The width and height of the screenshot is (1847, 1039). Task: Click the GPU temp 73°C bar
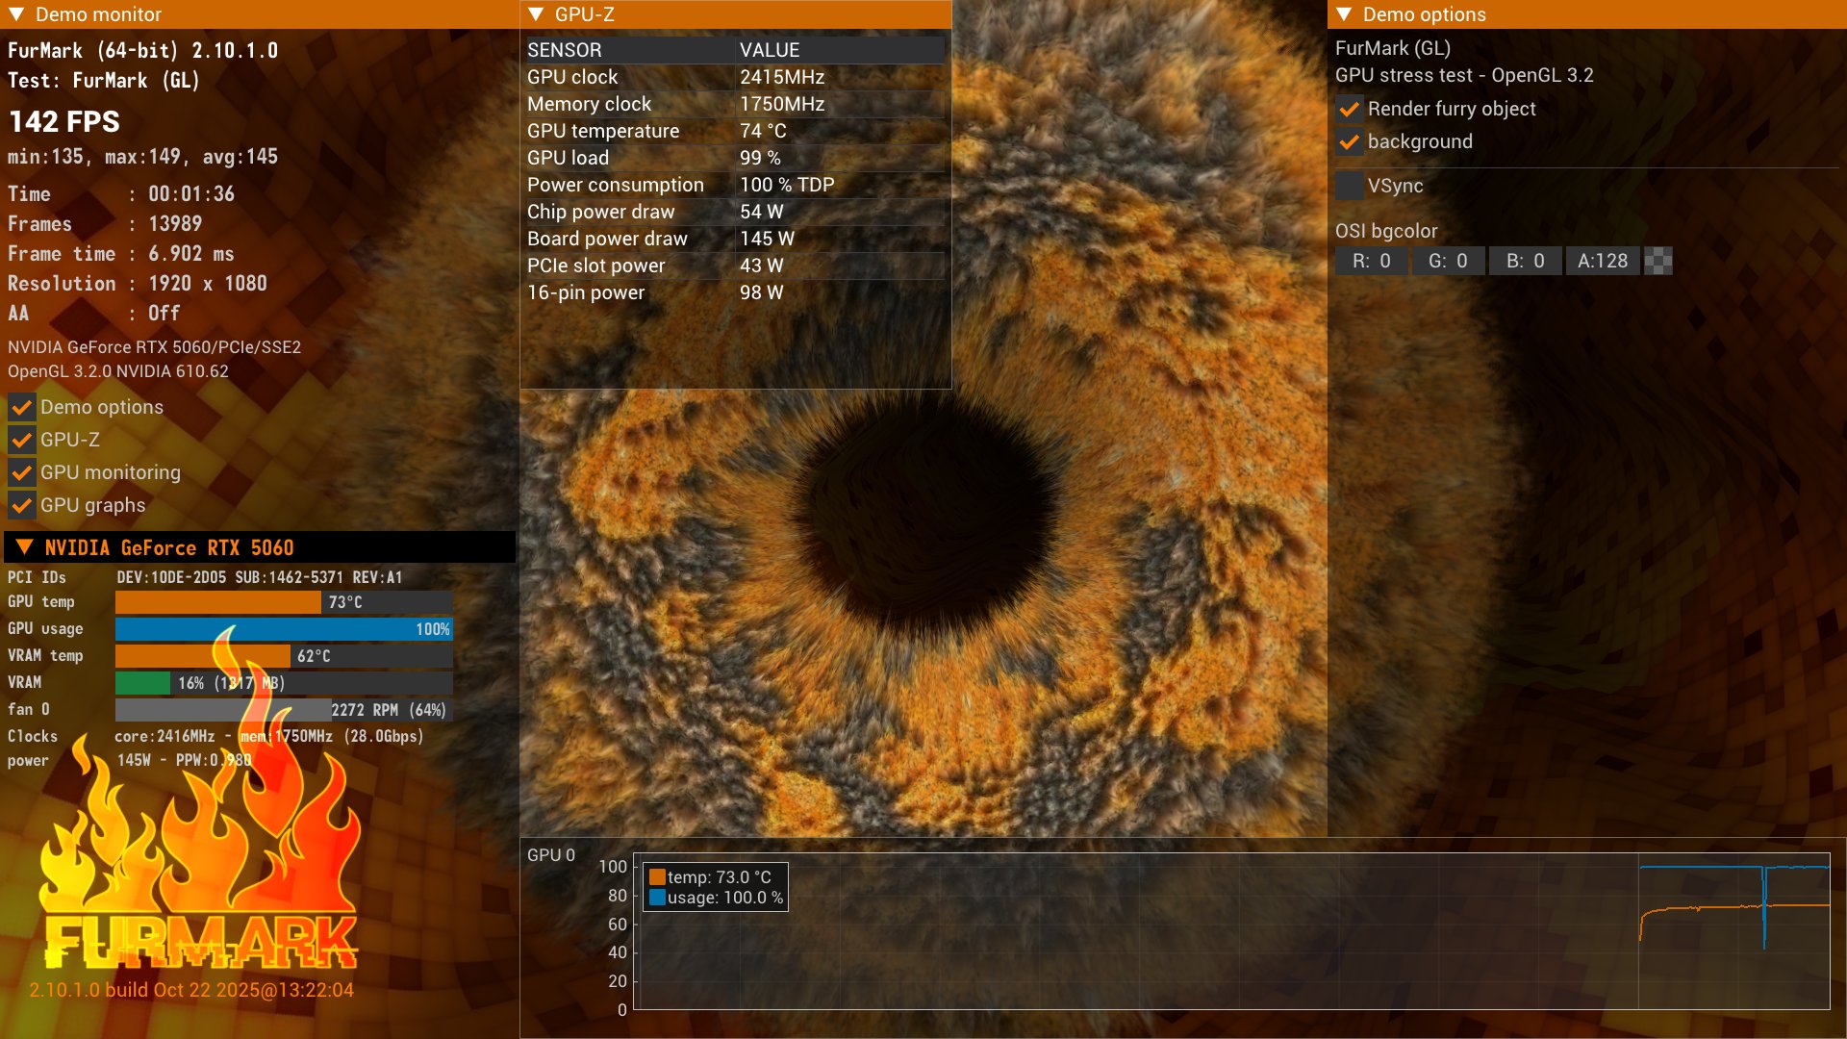tap(284, 602)
